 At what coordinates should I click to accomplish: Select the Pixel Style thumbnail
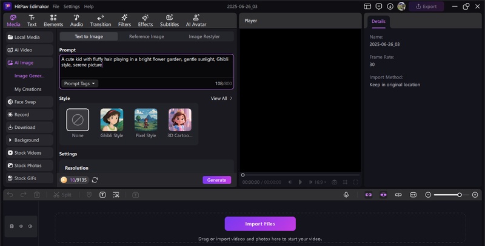coord(145,120)
